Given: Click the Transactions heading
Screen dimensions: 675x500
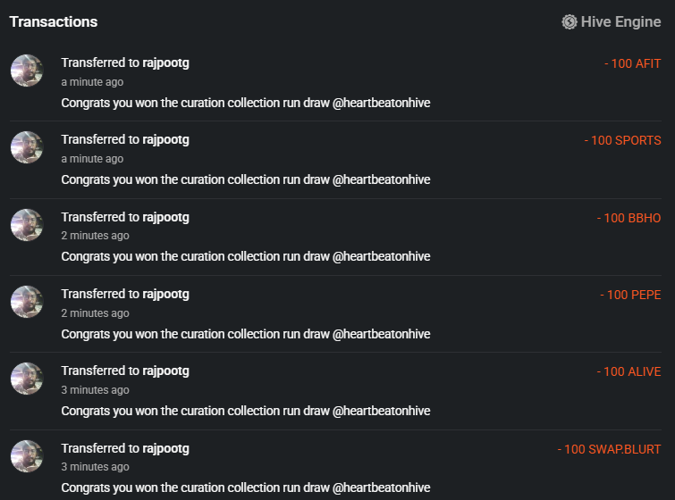Looking at the screenshot, I should pyautogui.click(x=54, y=21).
